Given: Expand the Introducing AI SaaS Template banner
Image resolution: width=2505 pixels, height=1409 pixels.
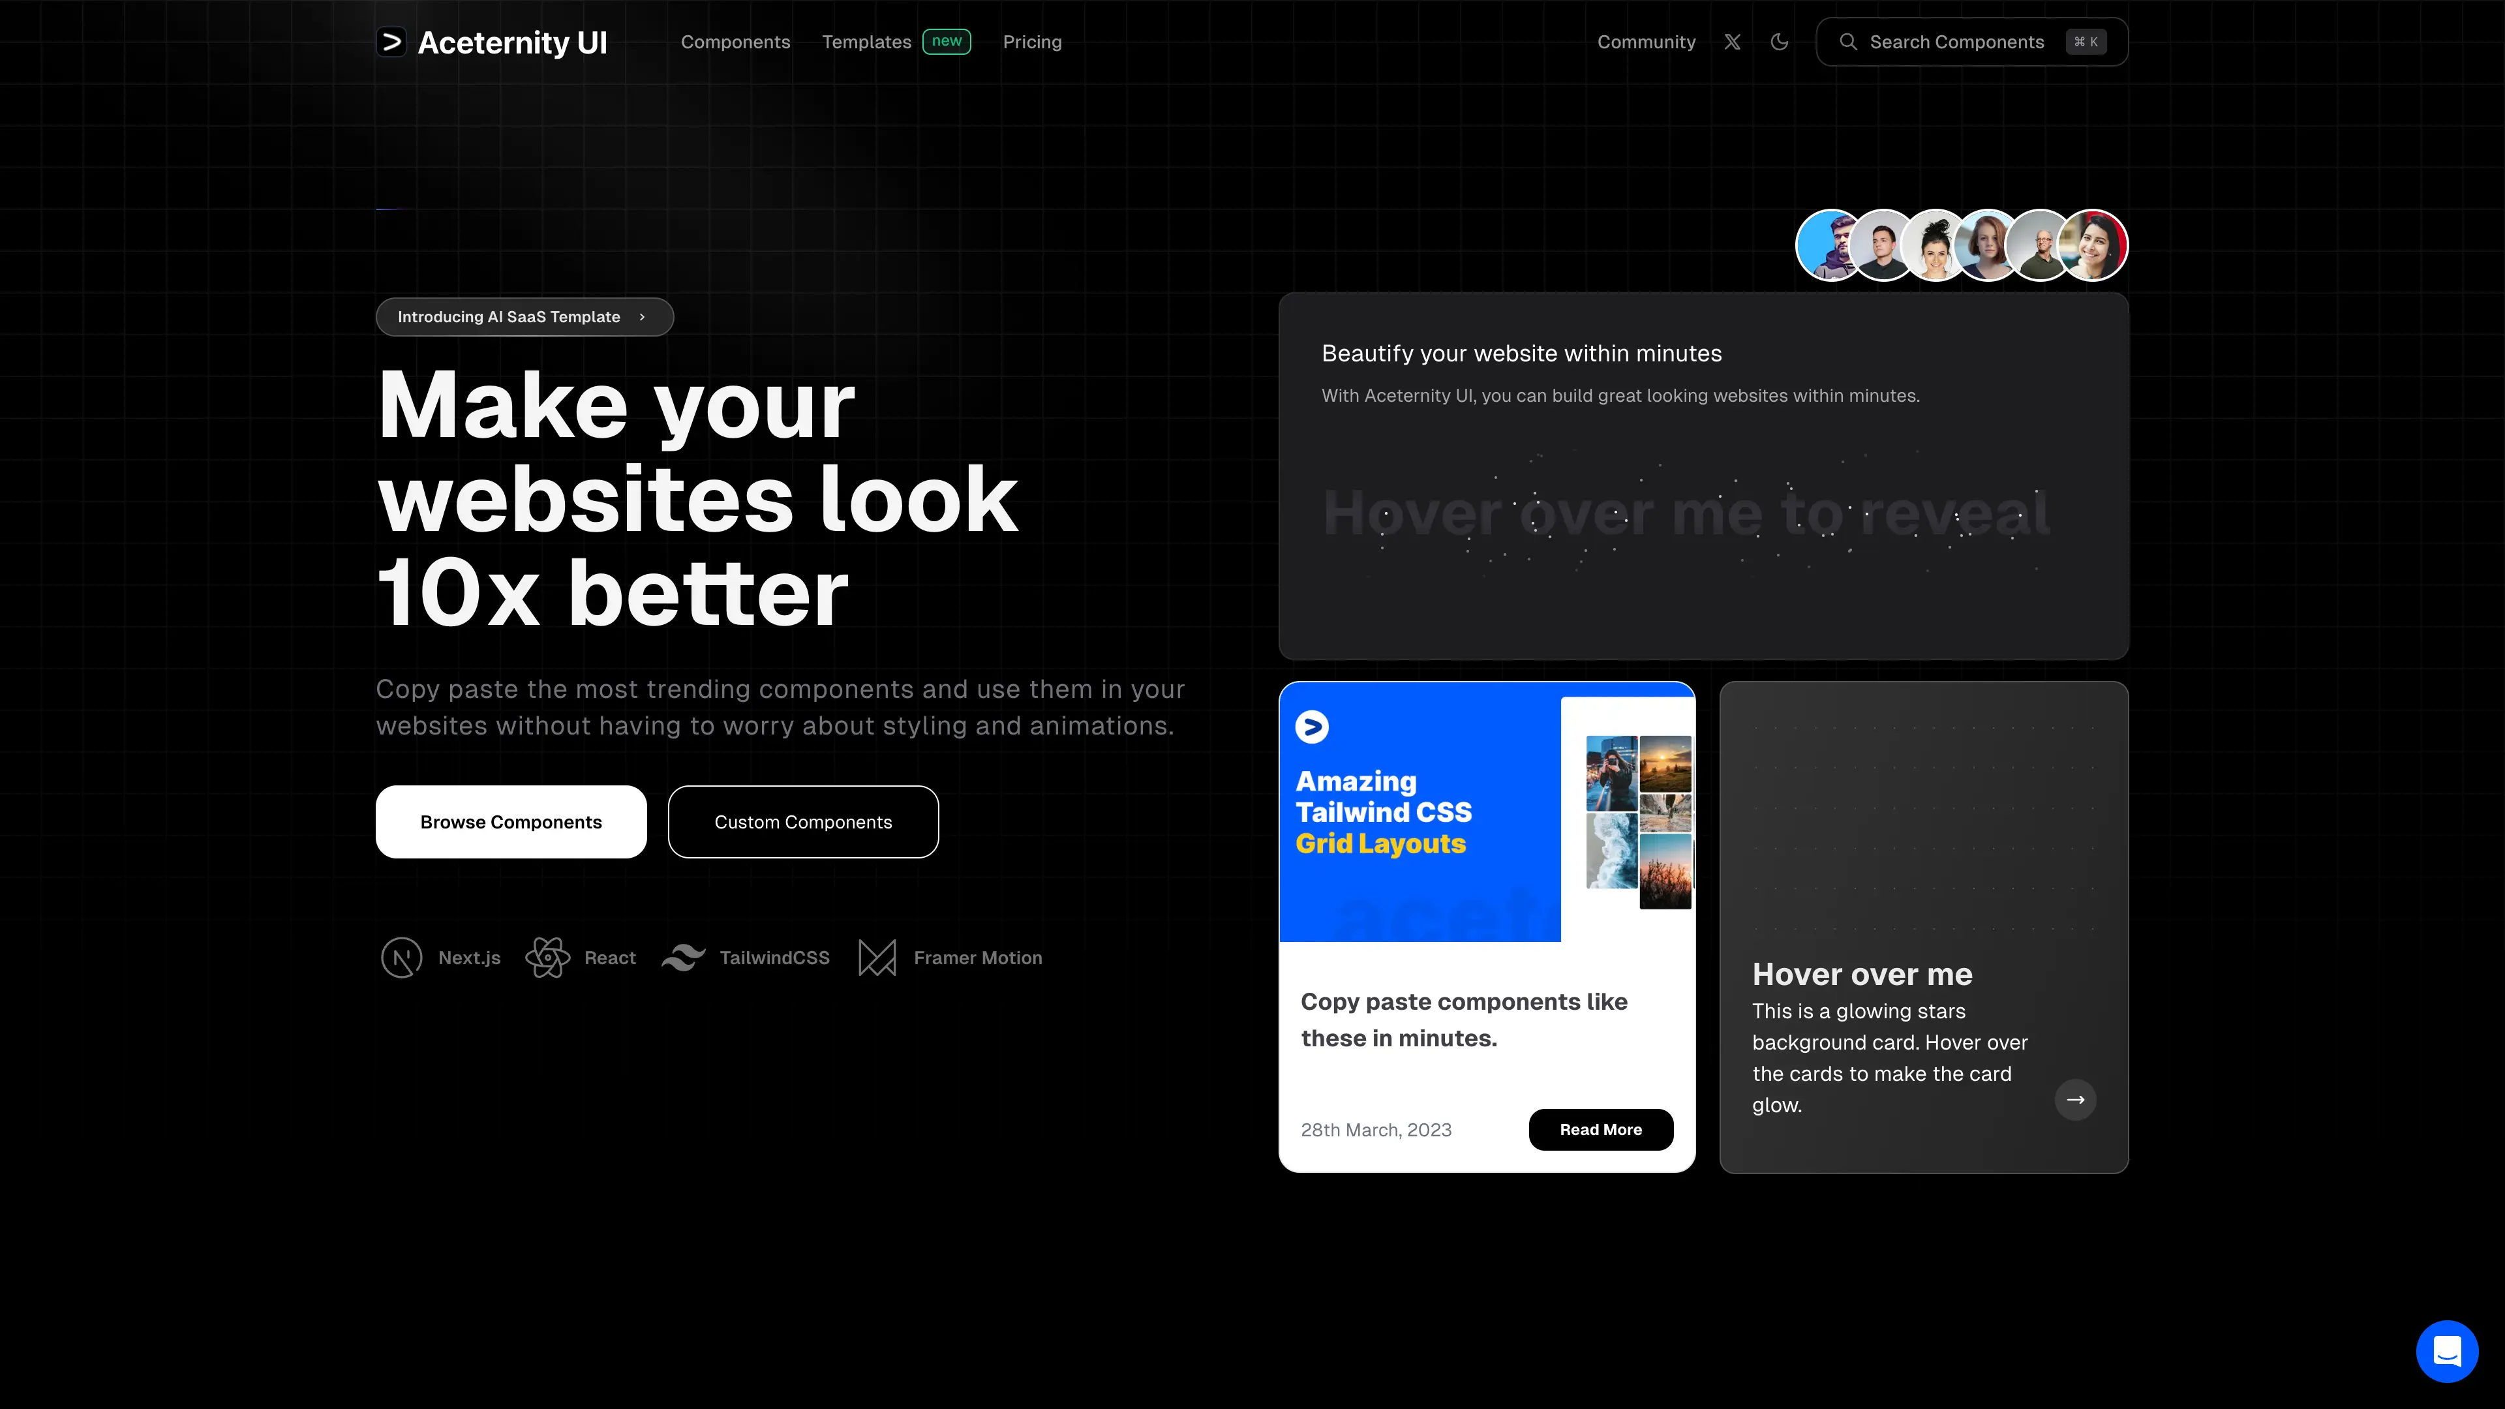Looking at the screenshot, I should (524, 315).
